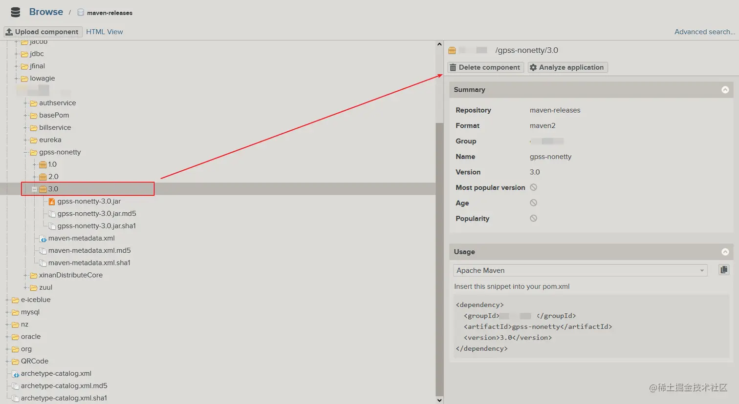
Task: Click the jar file icon for gpss-nonetty-3.0.jar
Action: click(x=52, y=202)
